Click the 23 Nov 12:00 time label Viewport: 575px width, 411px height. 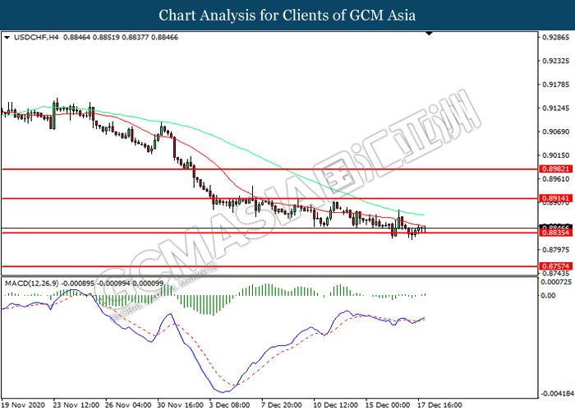pyautogui.click(x=76, y=405)
